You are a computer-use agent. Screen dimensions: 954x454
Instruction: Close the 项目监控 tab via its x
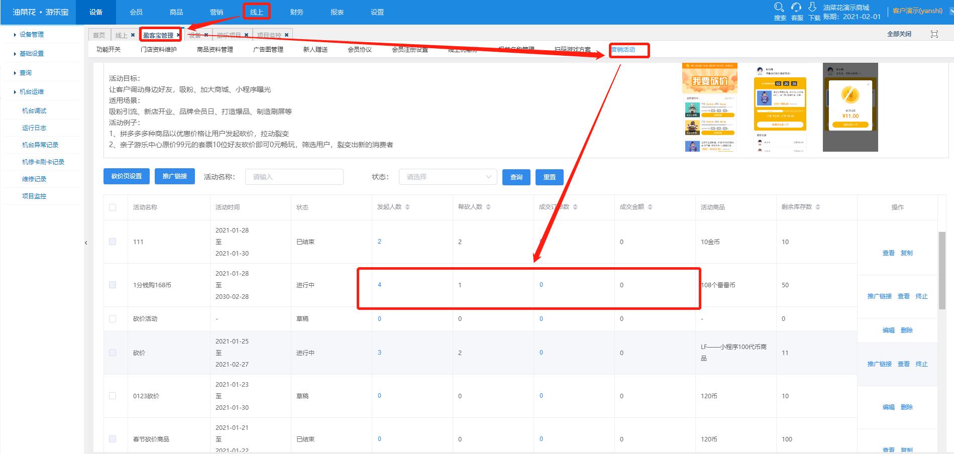(286, 35)
